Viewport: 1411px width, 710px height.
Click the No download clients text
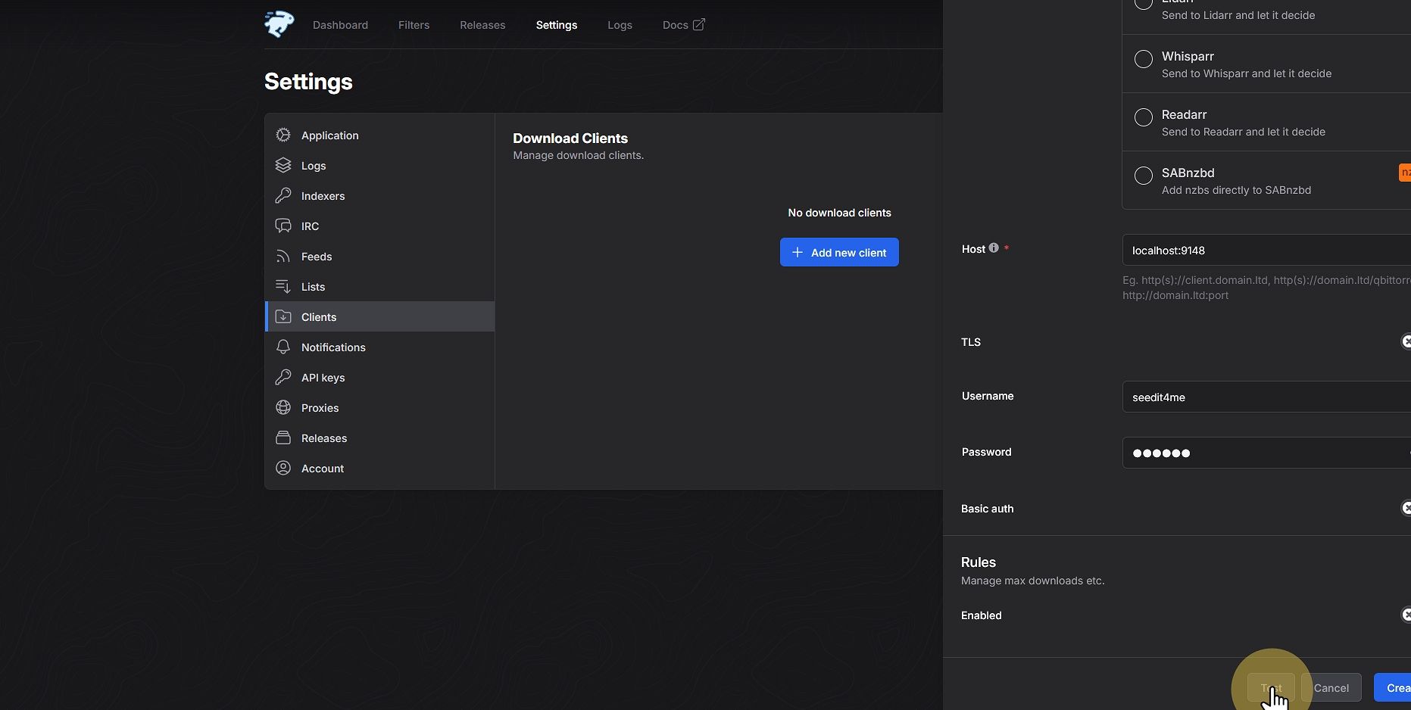pos(839,213)
